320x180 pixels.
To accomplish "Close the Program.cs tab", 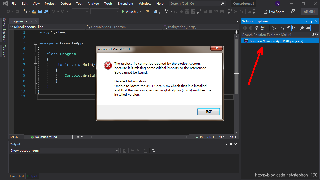I will point(36,21).
